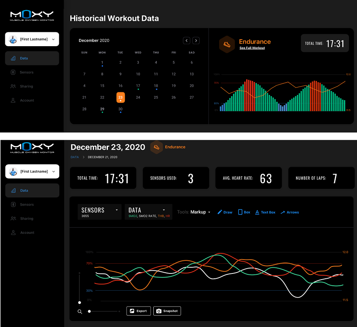Click the Endurance shoe icon beside December 23, 2020
This screenshot has width=357, height=327.
tap(157, 147)
